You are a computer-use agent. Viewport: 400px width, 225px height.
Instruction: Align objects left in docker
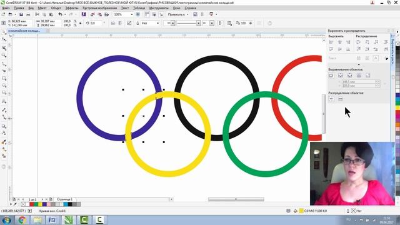point(331,42)
